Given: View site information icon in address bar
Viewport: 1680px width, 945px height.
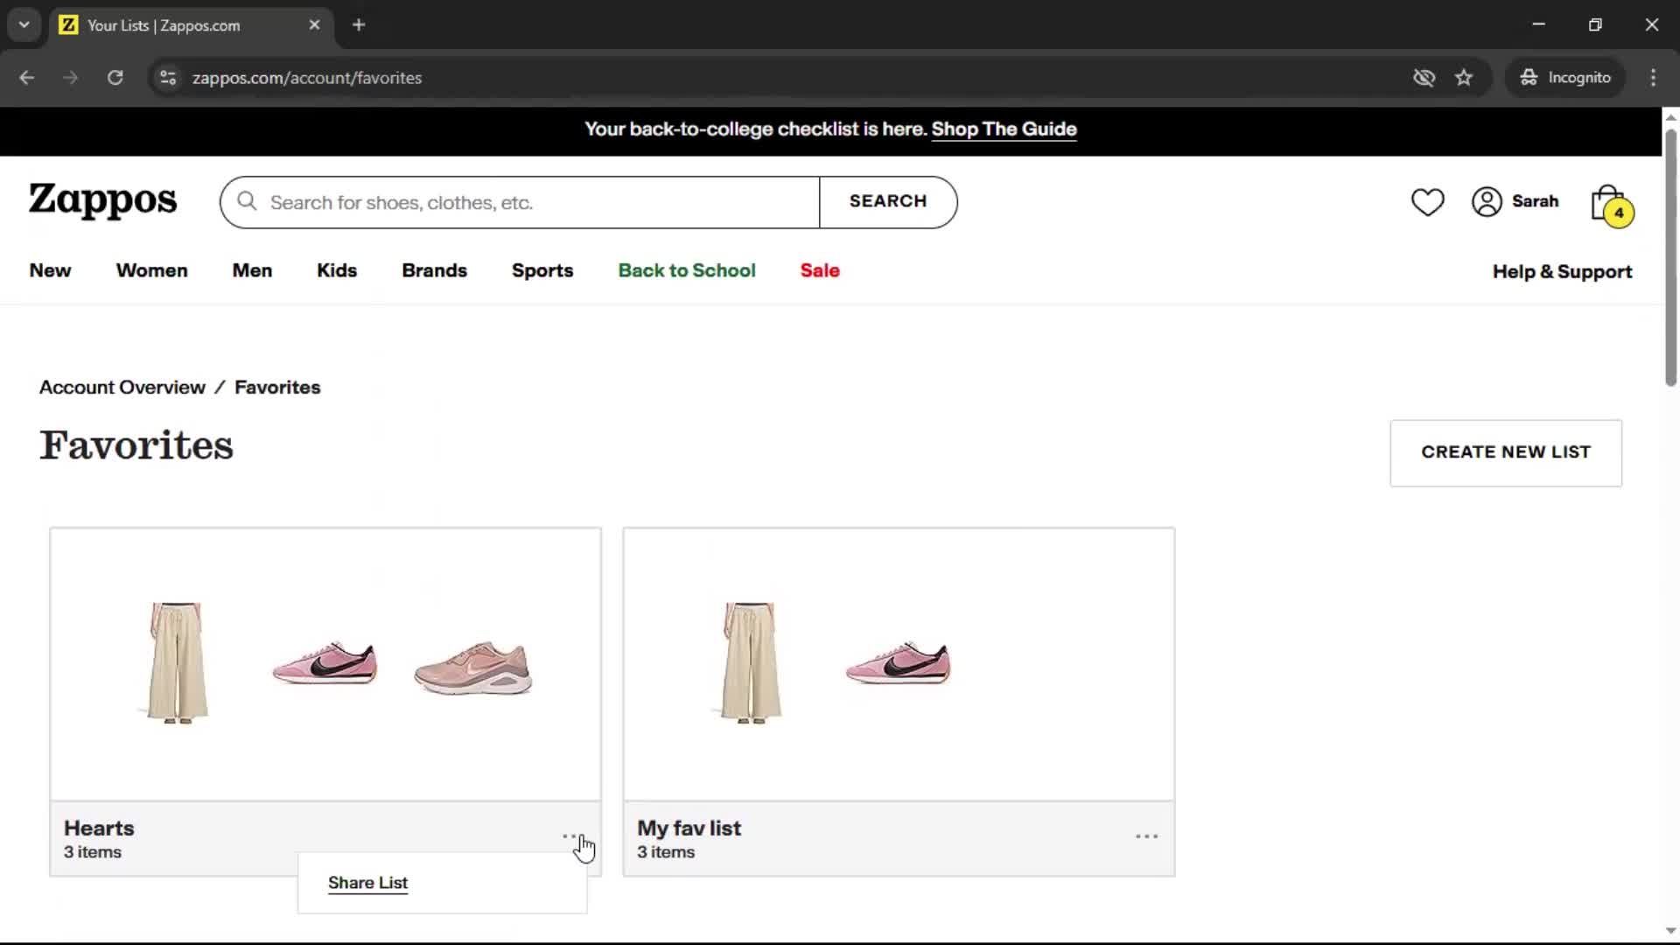Looking at the screenshot, I should click(x=168, y=78).
